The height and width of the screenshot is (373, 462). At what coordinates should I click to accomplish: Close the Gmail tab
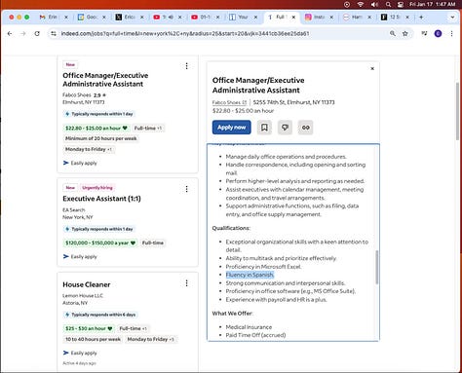click(x=66, y=18)
